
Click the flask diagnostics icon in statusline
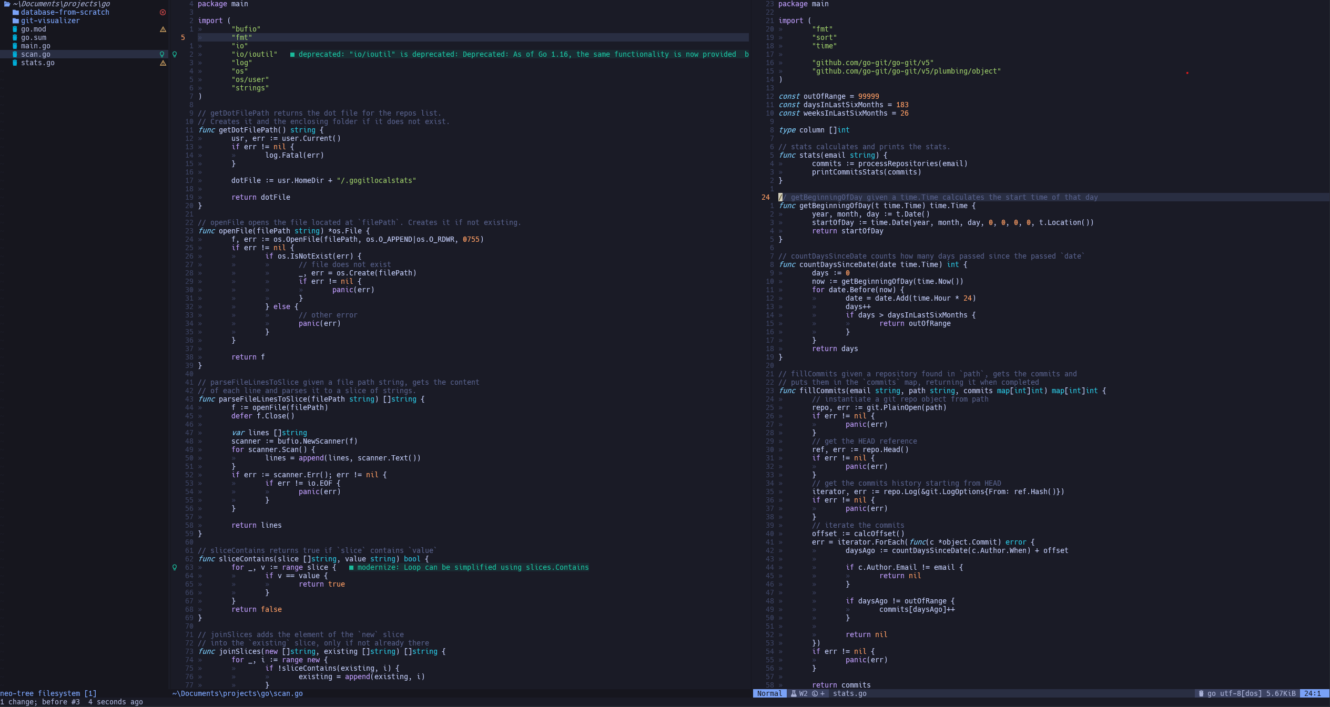(794, 693)
